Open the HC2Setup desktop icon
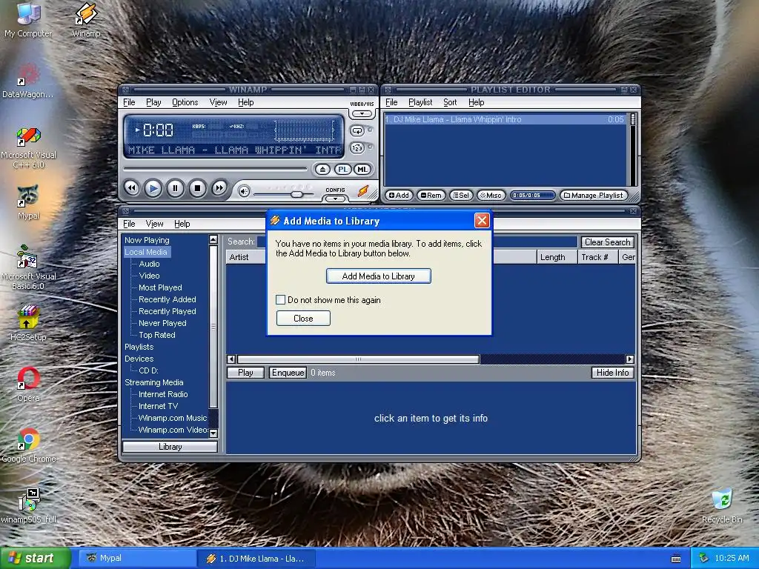Viewport: 759px width, 569px height. (x=28, y=323)
